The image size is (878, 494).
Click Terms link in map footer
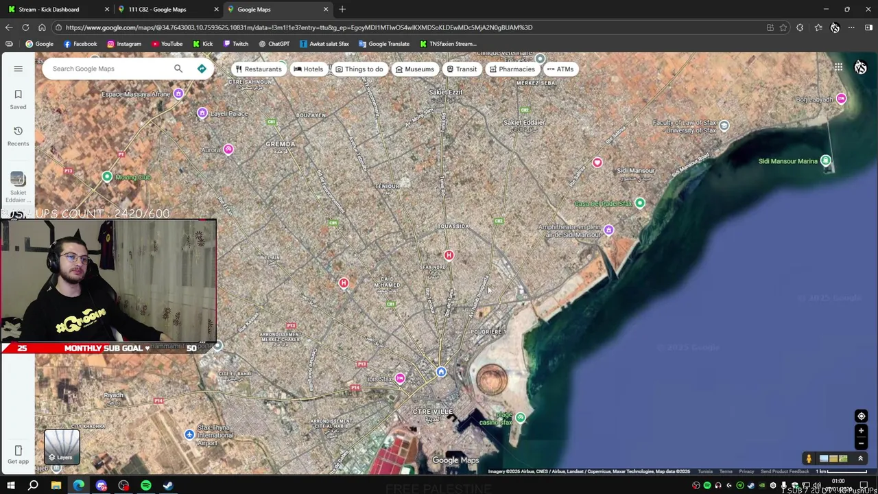pos(725,471)
